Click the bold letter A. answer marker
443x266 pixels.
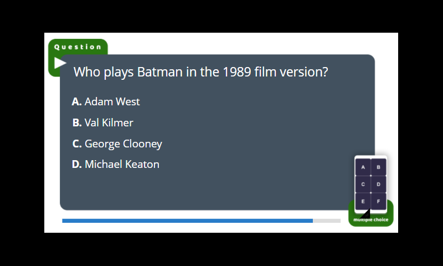(76, 101)
